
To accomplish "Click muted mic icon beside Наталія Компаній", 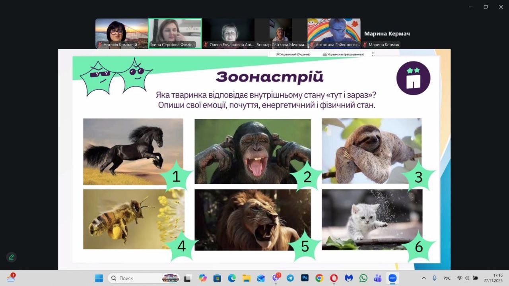I will tap(100, 45).
